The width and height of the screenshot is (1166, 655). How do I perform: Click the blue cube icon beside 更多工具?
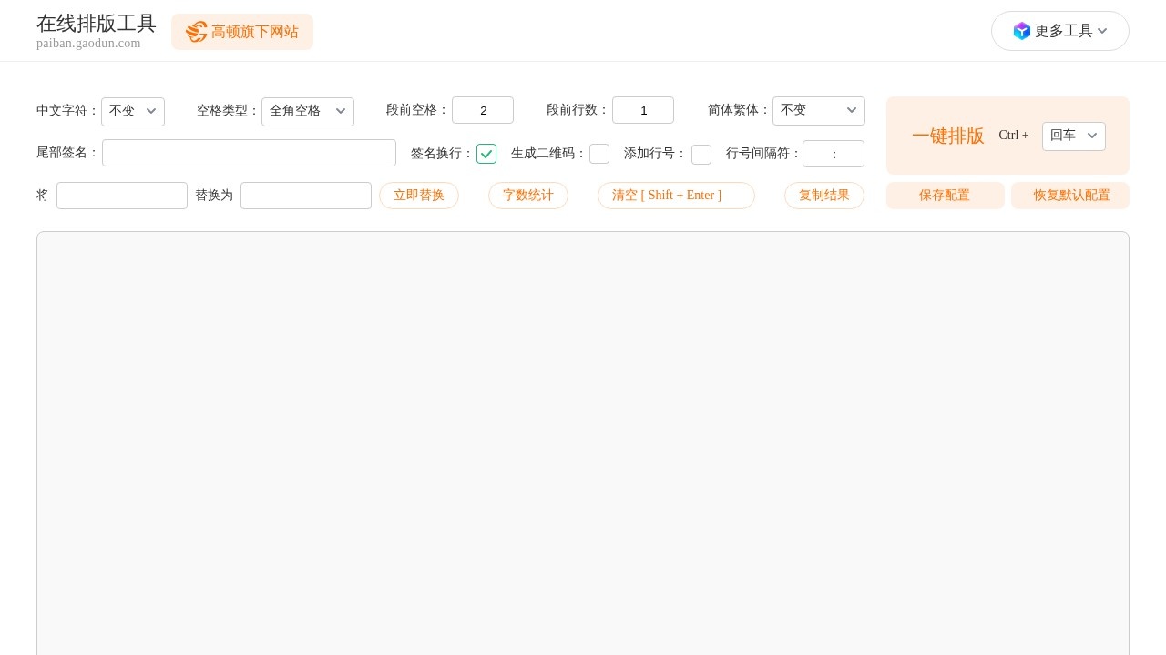[1022, 31]
